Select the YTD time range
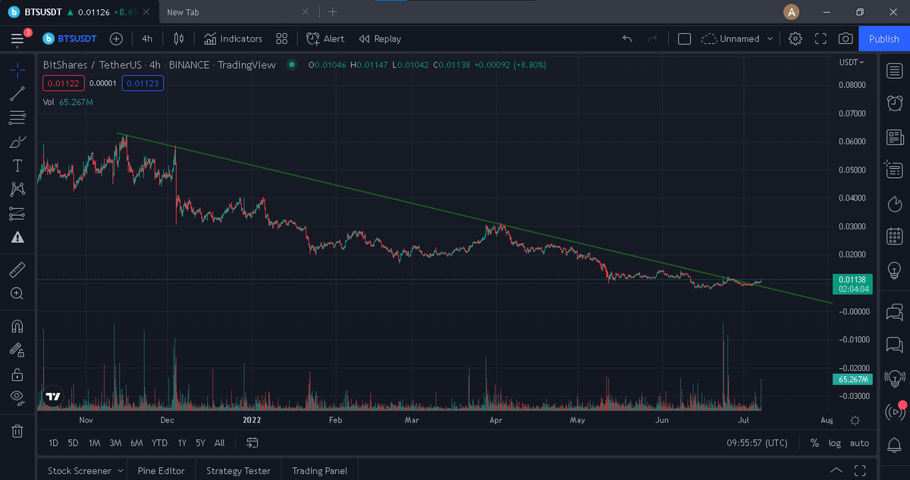 159,443
